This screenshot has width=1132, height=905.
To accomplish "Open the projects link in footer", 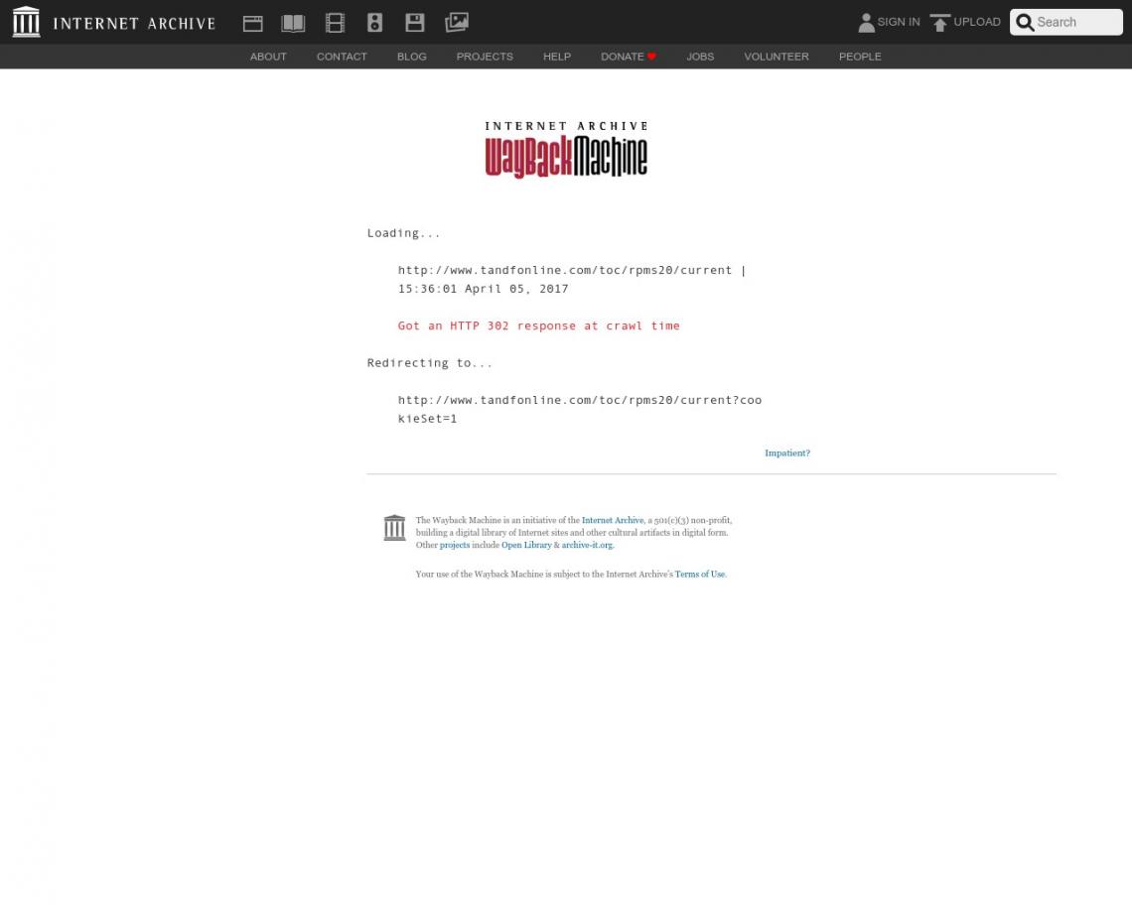I will pos(454,545).
